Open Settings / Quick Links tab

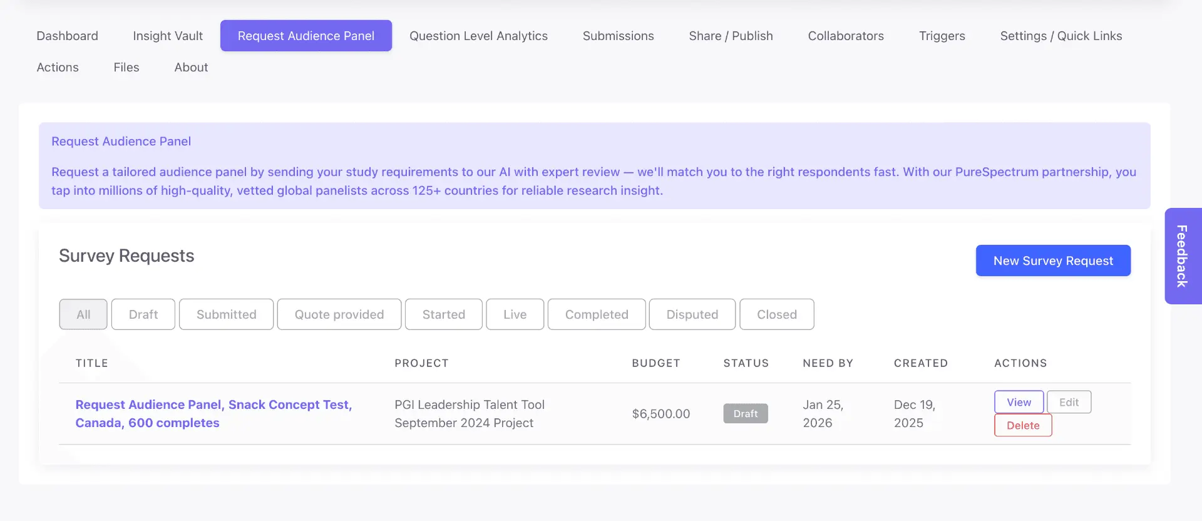point(1061,36)
